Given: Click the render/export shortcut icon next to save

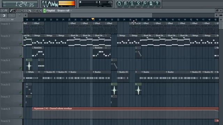Looking at the screenshot, I should [132, 4].
